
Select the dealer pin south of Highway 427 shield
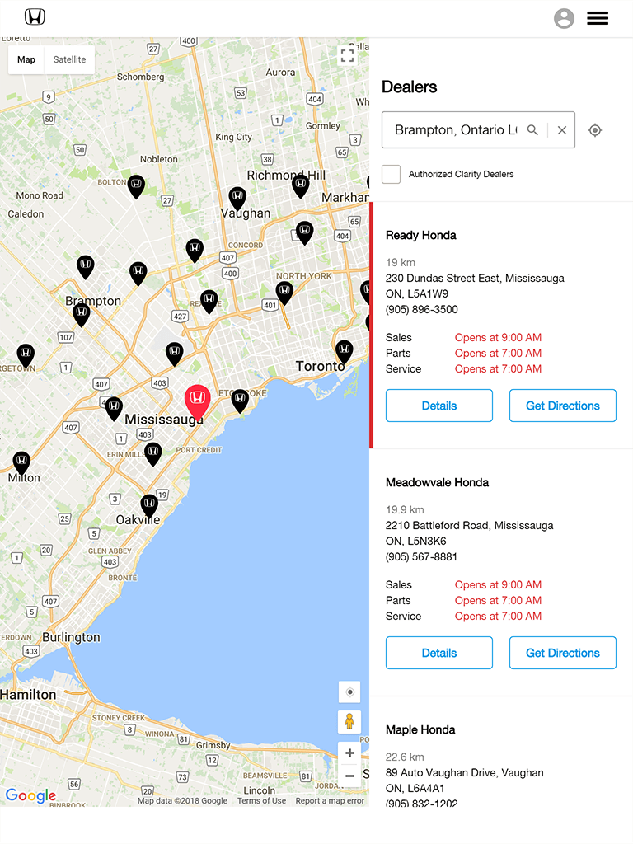tap(175, 354)
